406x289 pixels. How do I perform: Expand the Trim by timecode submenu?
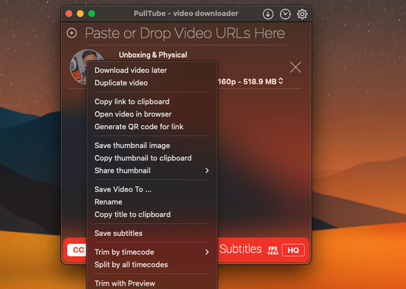click(152, 252)
